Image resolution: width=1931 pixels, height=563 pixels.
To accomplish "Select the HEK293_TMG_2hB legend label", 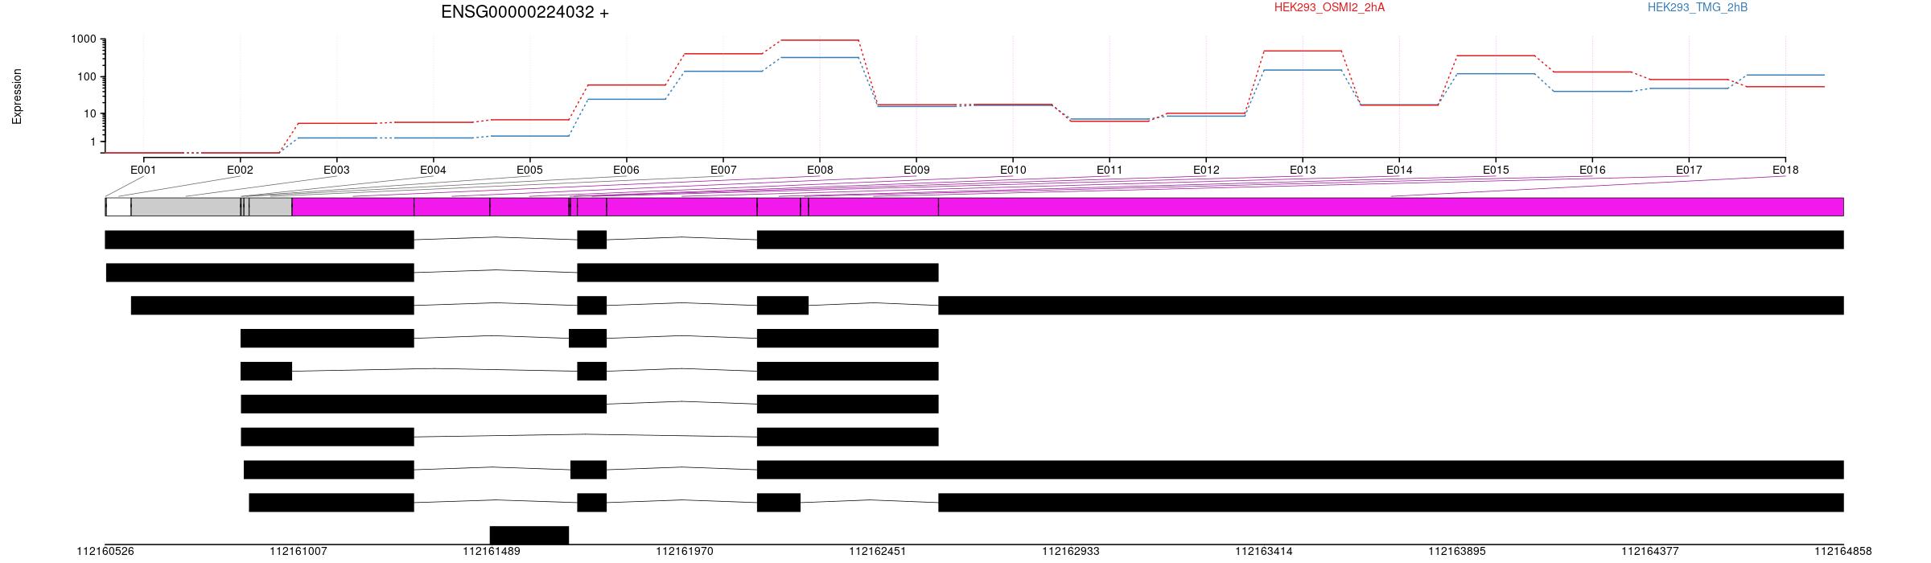I will point(1698,8).
